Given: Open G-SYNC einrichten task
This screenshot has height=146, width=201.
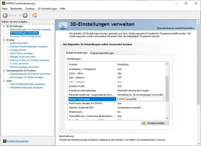Looking at the screenshot, I should coord(19,64).
